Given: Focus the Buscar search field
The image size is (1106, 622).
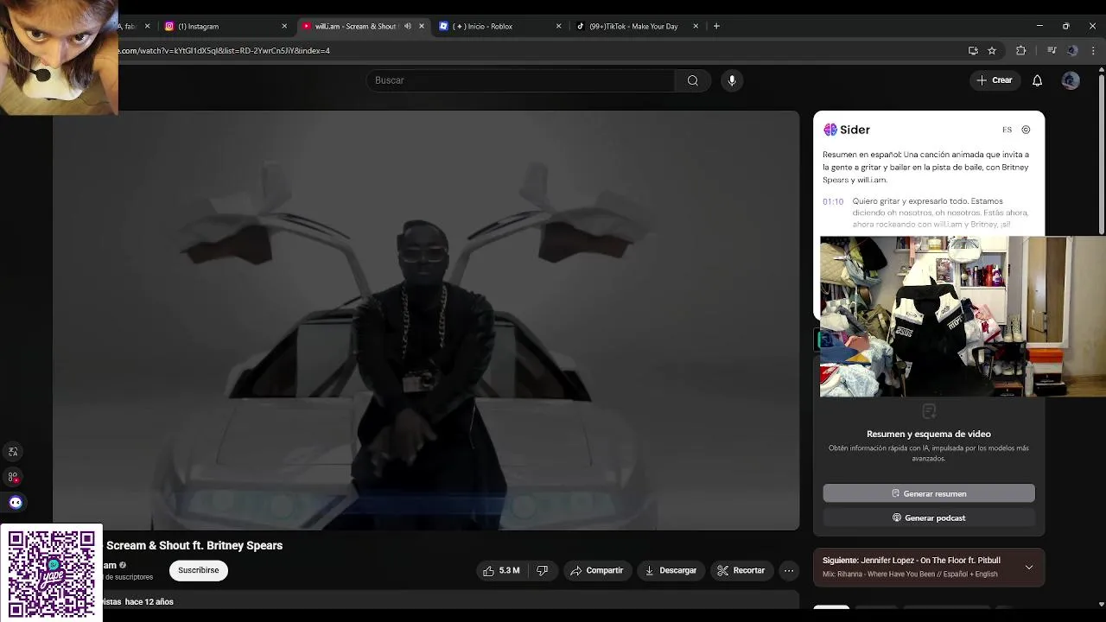Looking at the screenshot, I should coord(520,80).
